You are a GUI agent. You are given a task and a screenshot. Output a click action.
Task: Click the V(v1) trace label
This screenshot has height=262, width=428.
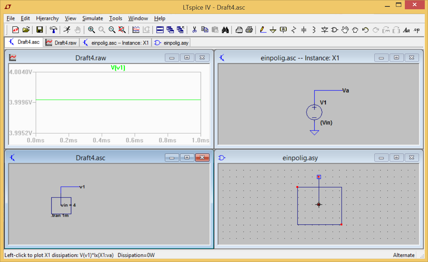118,68
